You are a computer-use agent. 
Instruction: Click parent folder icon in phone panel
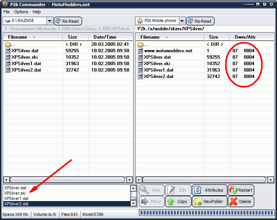tap(140, 44)
